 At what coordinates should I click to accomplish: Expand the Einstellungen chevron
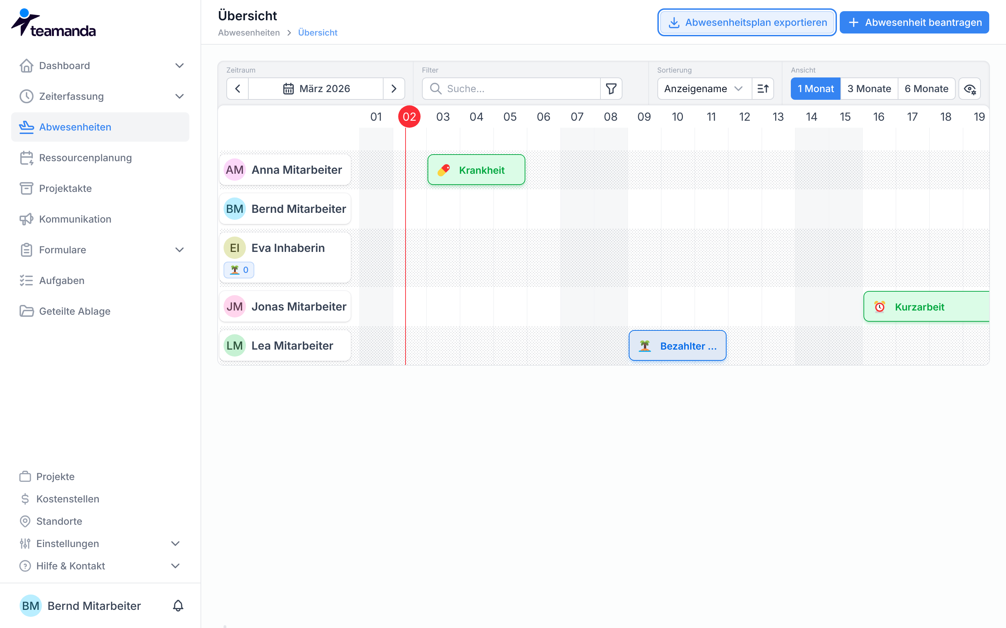[175, 544]
